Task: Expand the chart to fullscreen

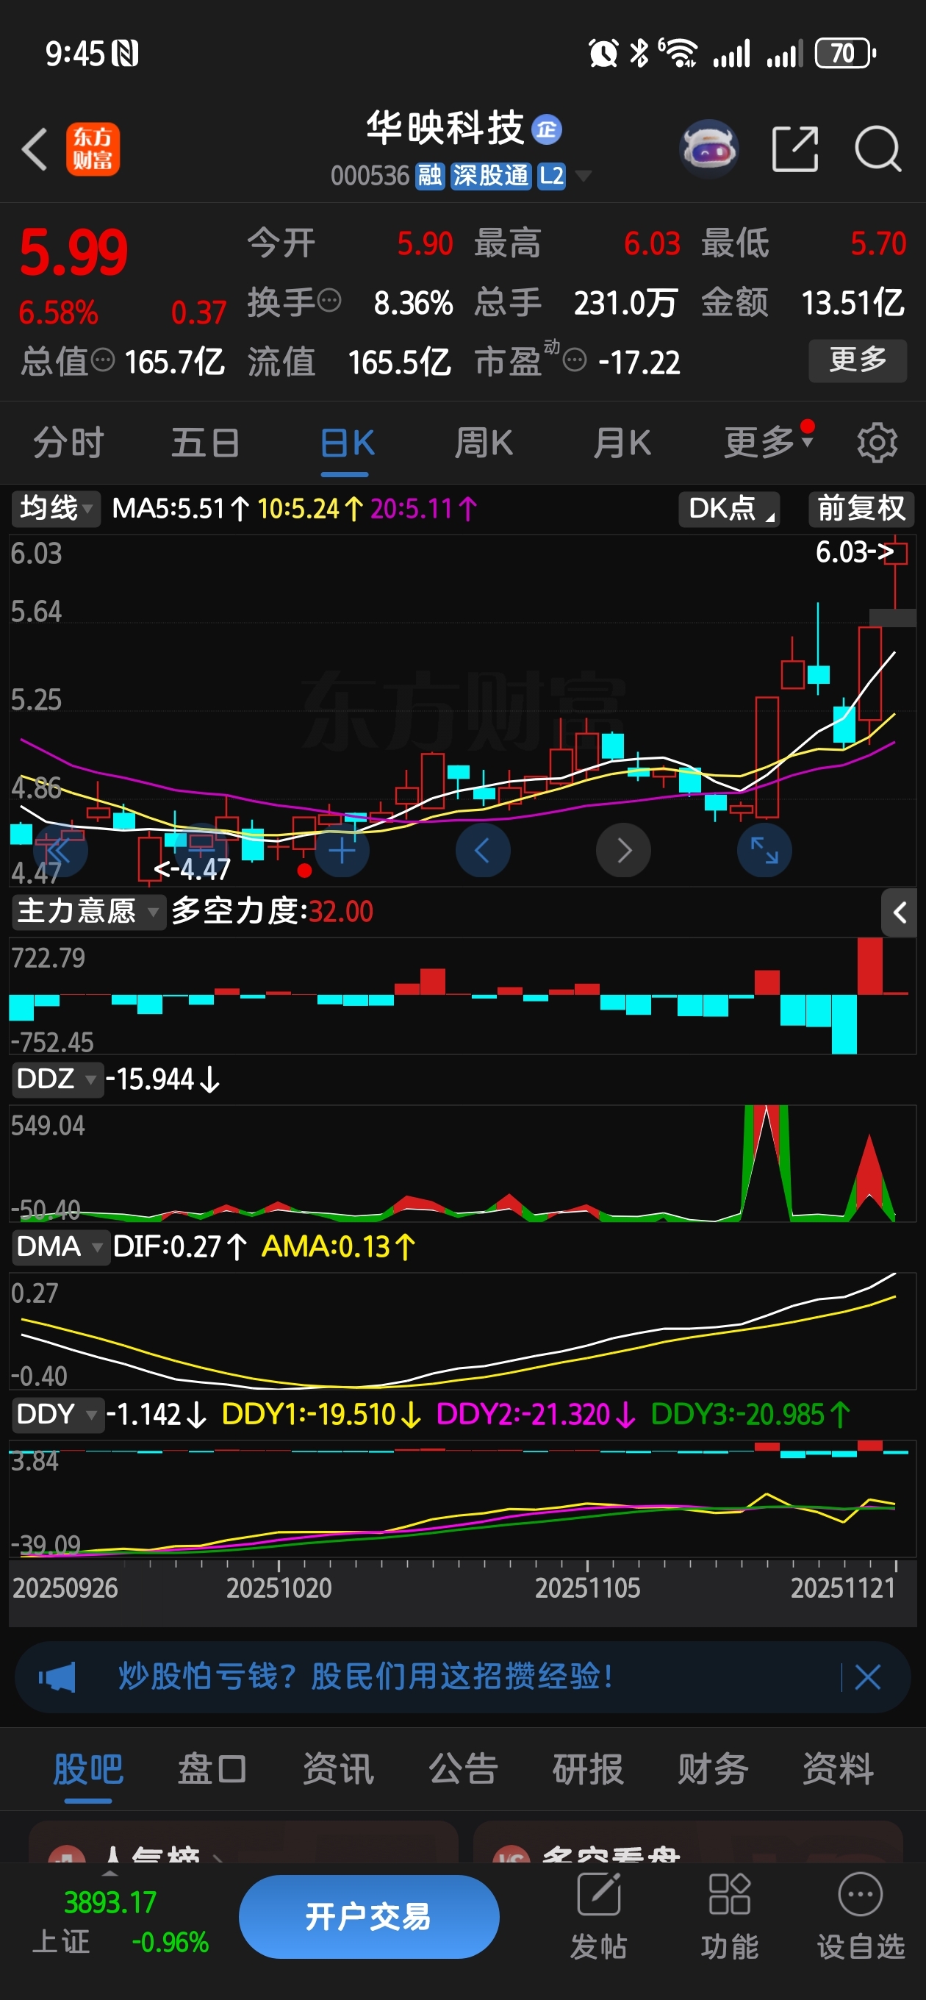Action: [x=764, y=850]
